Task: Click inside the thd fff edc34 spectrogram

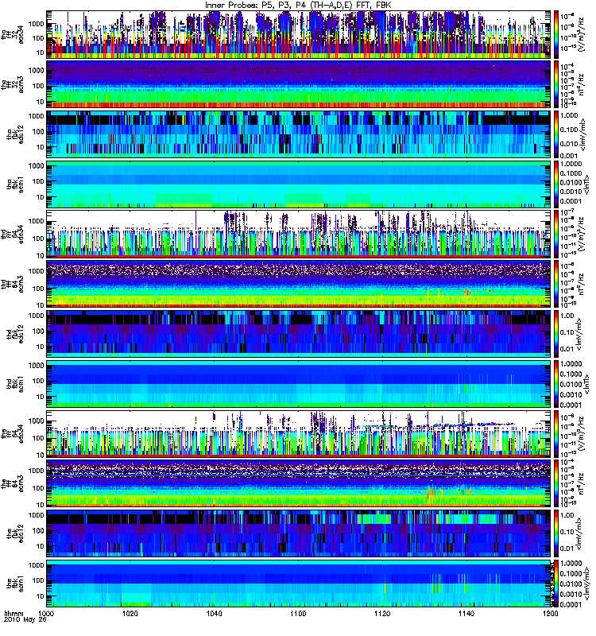Action: click(x=298, y=234)
